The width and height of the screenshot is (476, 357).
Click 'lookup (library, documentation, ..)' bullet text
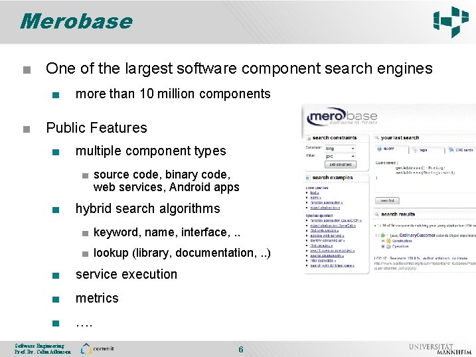coord(182,253)
